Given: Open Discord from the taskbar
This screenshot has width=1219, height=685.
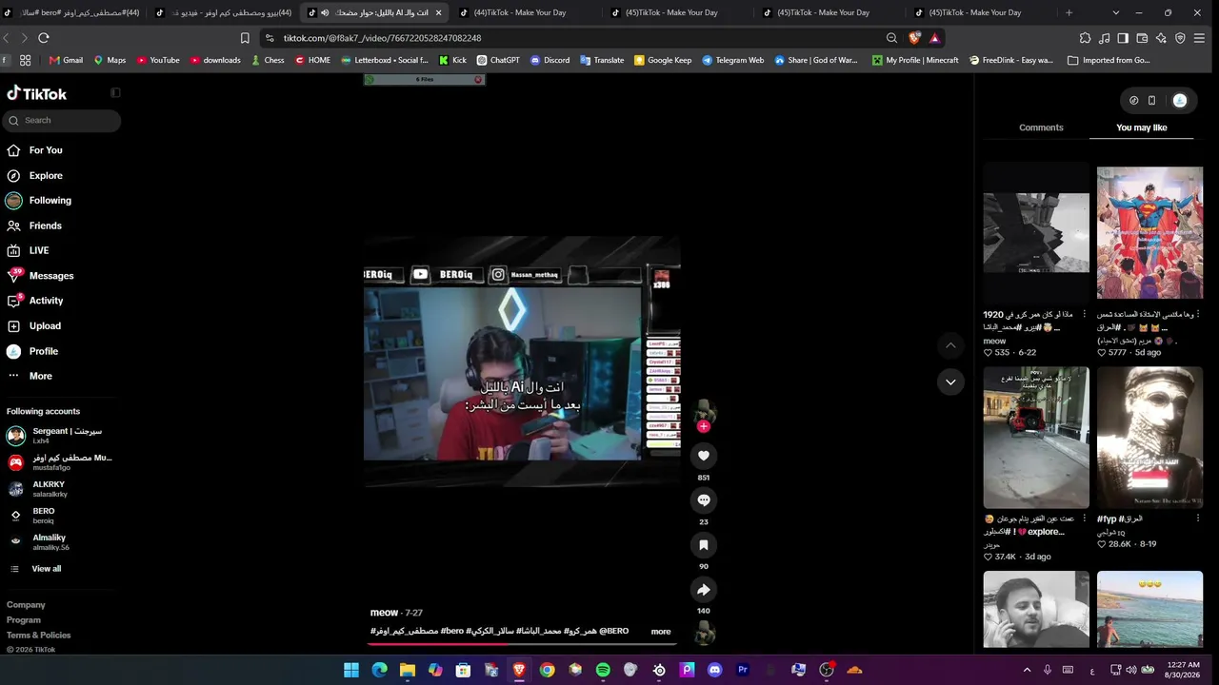Looking at the screenshot, I should tap(715, 670).
